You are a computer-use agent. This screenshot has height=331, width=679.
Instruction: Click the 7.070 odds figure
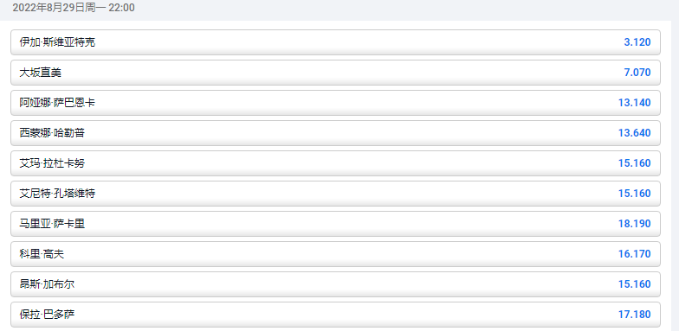637,73
